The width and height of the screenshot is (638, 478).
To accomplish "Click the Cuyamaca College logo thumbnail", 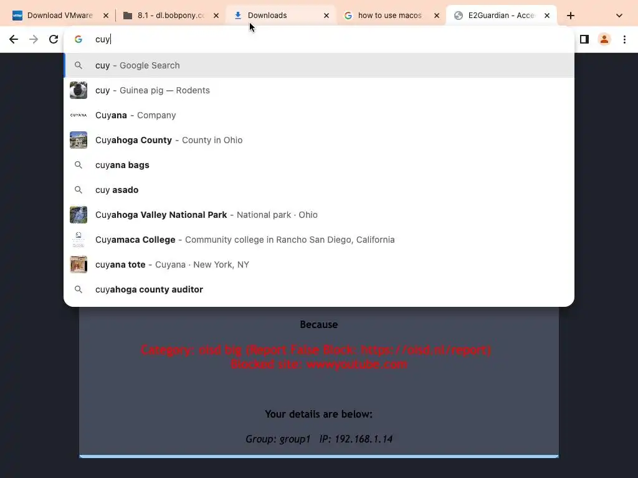I will click(x=79, y=240).
